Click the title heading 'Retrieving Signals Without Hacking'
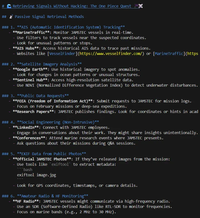The height and width of the screenshot is (218, 200). click(x=49, y=6)
